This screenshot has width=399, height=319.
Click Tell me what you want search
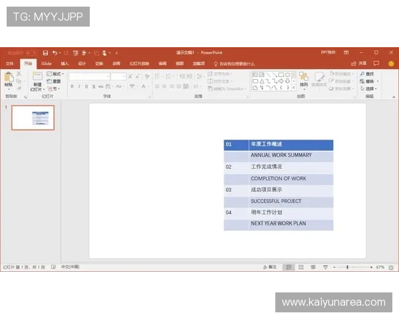coord(234,64)
